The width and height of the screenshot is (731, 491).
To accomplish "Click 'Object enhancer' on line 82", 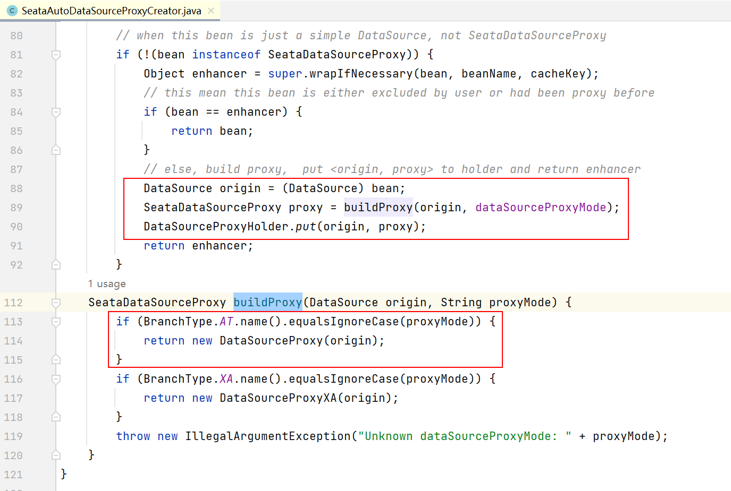I will point(195,74).
